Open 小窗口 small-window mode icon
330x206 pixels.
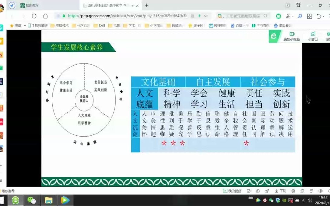click(x=313, y=37)
